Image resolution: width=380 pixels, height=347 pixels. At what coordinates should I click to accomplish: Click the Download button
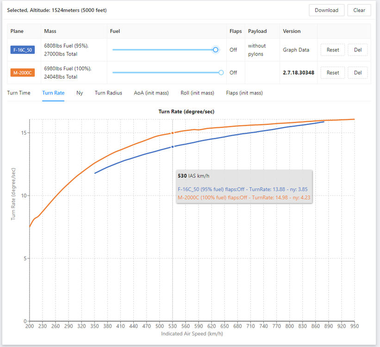[326, 10]
